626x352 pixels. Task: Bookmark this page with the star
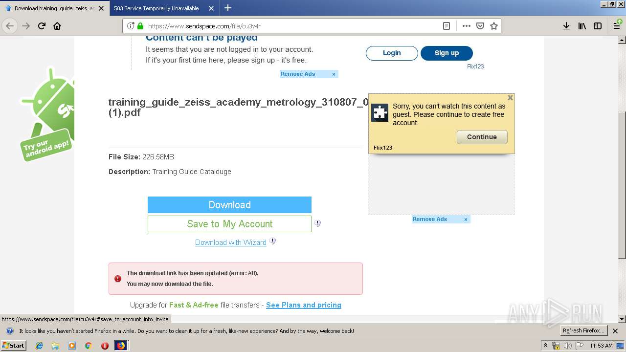(494, 26)
